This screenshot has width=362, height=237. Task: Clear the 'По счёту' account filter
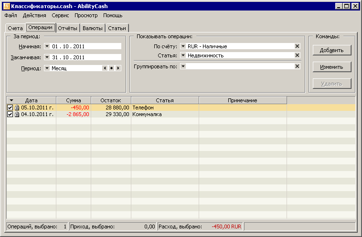tap(297, 46)
